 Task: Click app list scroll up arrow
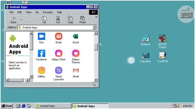click(x=96, y=33)
